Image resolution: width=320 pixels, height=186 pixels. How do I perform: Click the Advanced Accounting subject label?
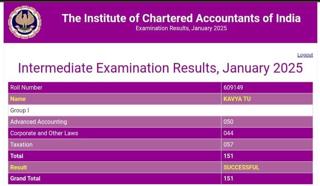pyautogui.click(x=39, y=122)
